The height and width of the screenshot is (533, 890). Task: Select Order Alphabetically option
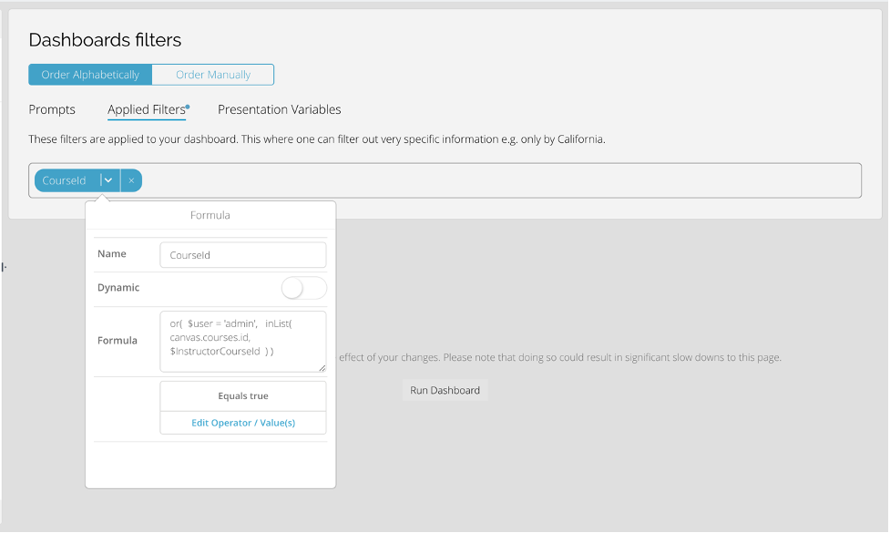click(90, 75)
